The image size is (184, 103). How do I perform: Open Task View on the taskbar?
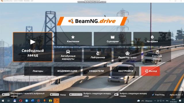(x=9, y=101)
